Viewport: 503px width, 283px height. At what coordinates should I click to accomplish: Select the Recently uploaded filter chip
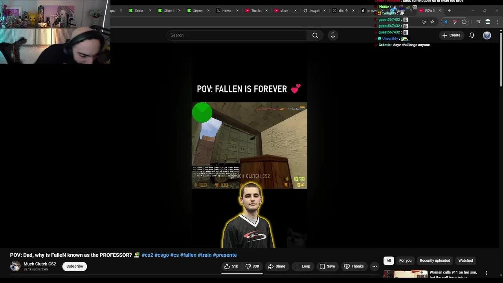point(435,261)
